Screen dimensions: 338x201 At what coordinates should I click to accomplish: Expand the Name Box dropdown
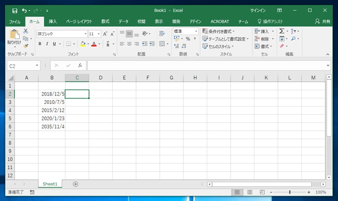tap(37, 65)
